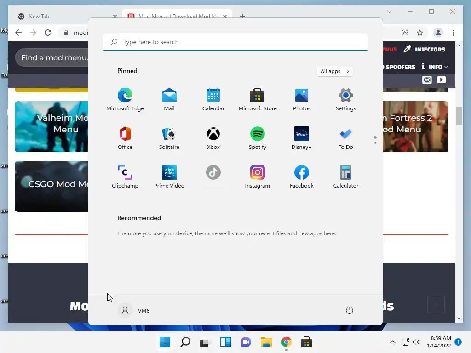Bookmark this page with star icon

point(420,33)
